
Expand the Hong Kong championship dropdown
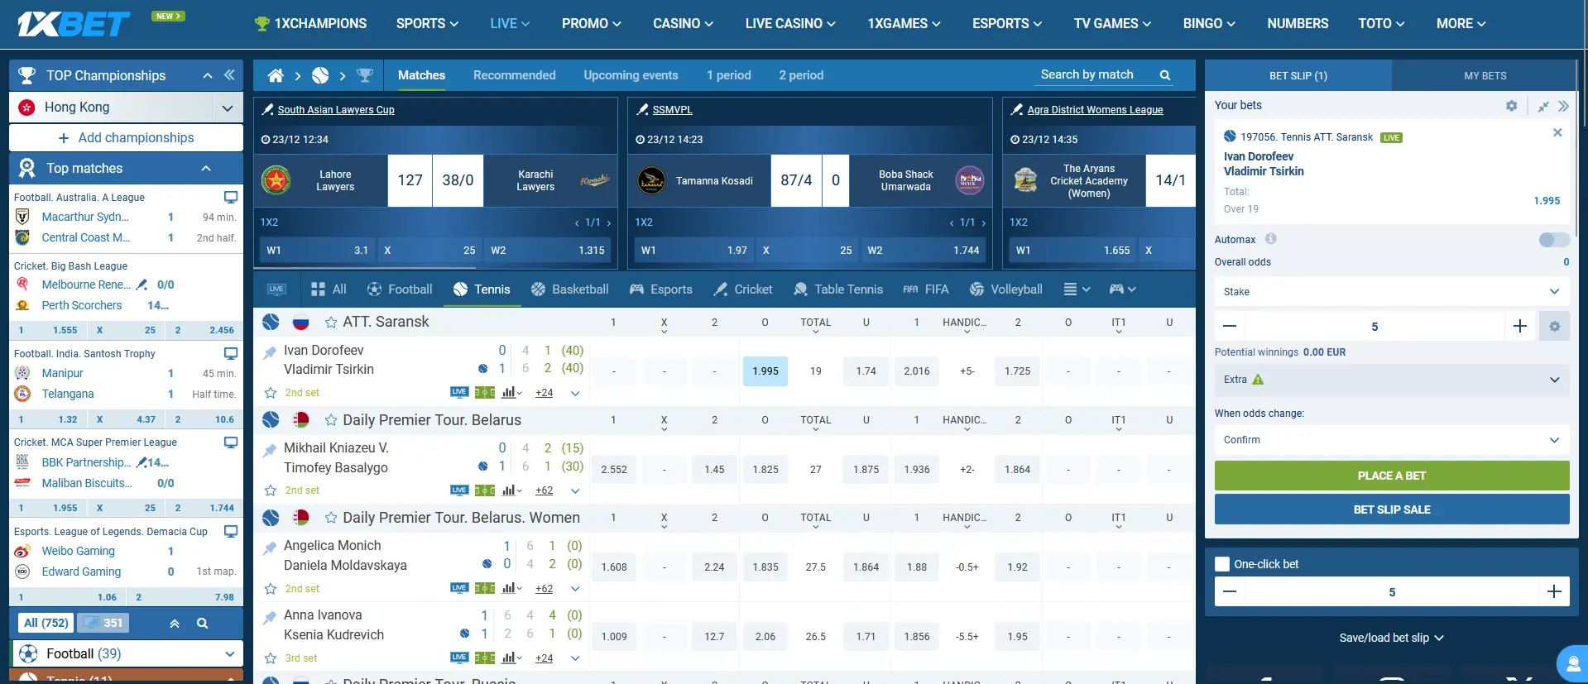click(x=227, y=108)
